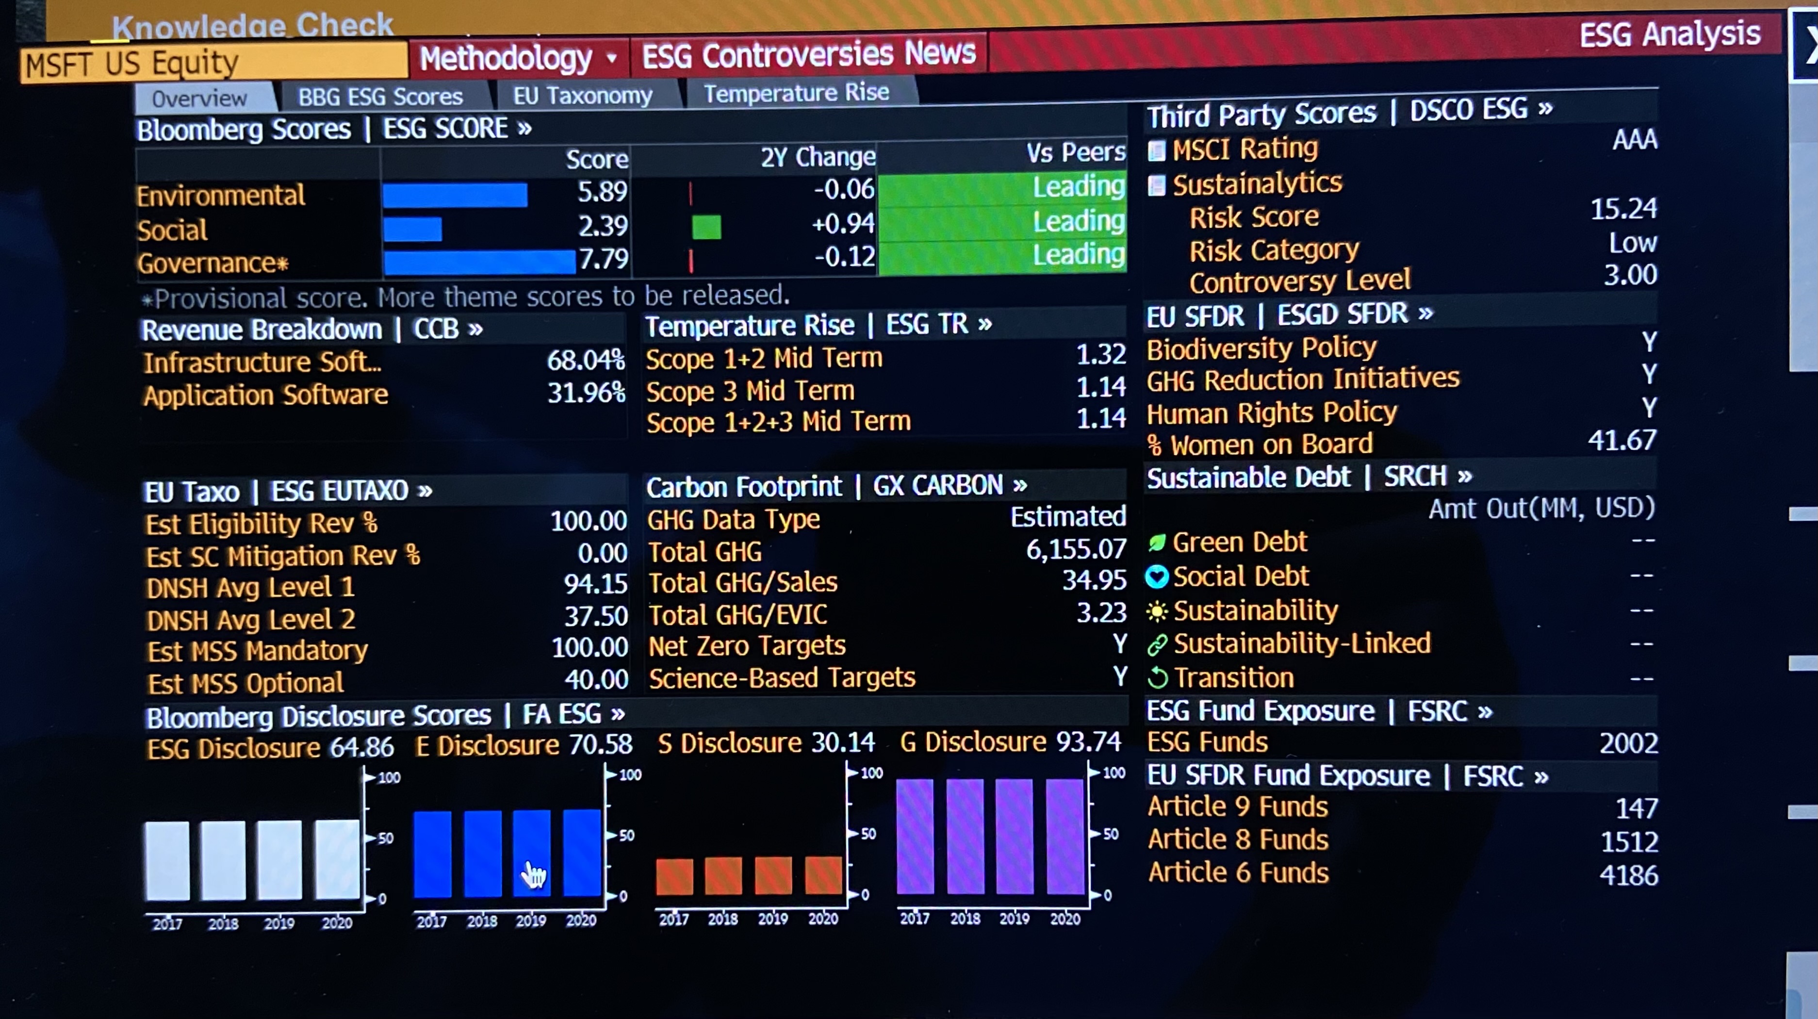Click the MSCI Rating document icon
Screen dimensions: 1818x1019
(1156, 150)
